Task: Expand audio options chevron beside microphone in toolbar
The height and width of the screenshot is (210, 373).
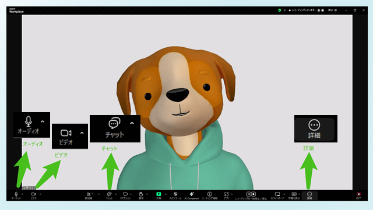Action: pos(22,194)
